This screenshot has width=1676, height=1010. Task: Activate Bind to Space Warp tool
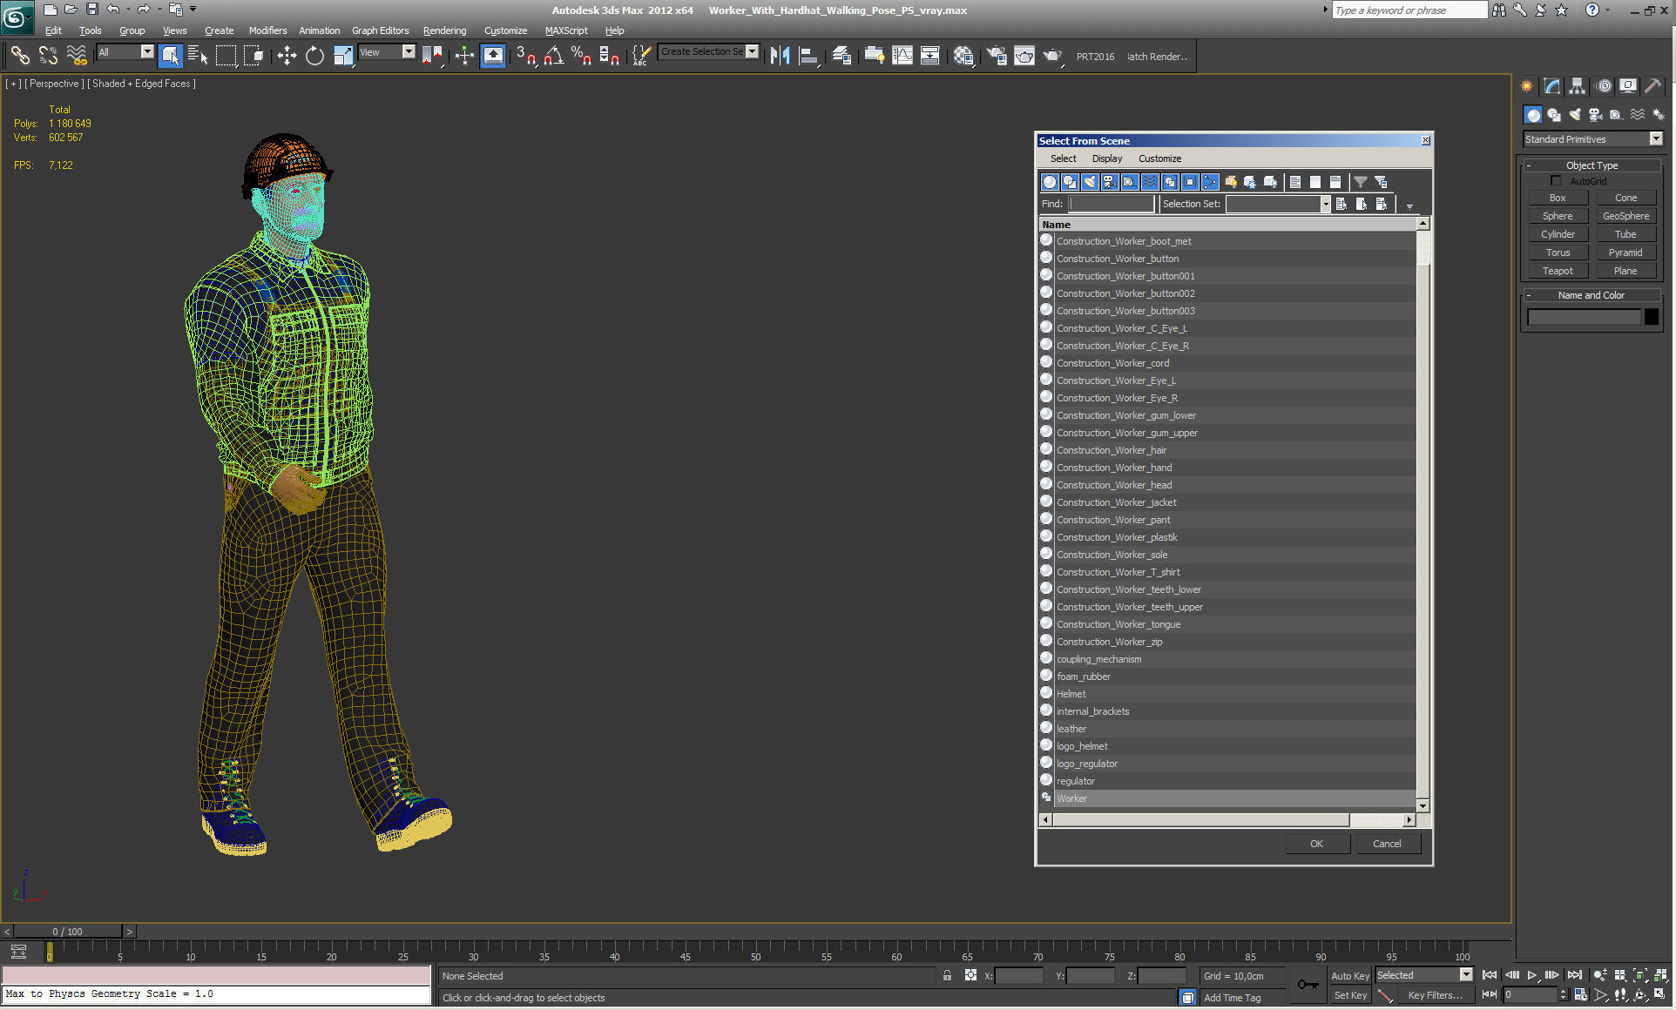77,57
